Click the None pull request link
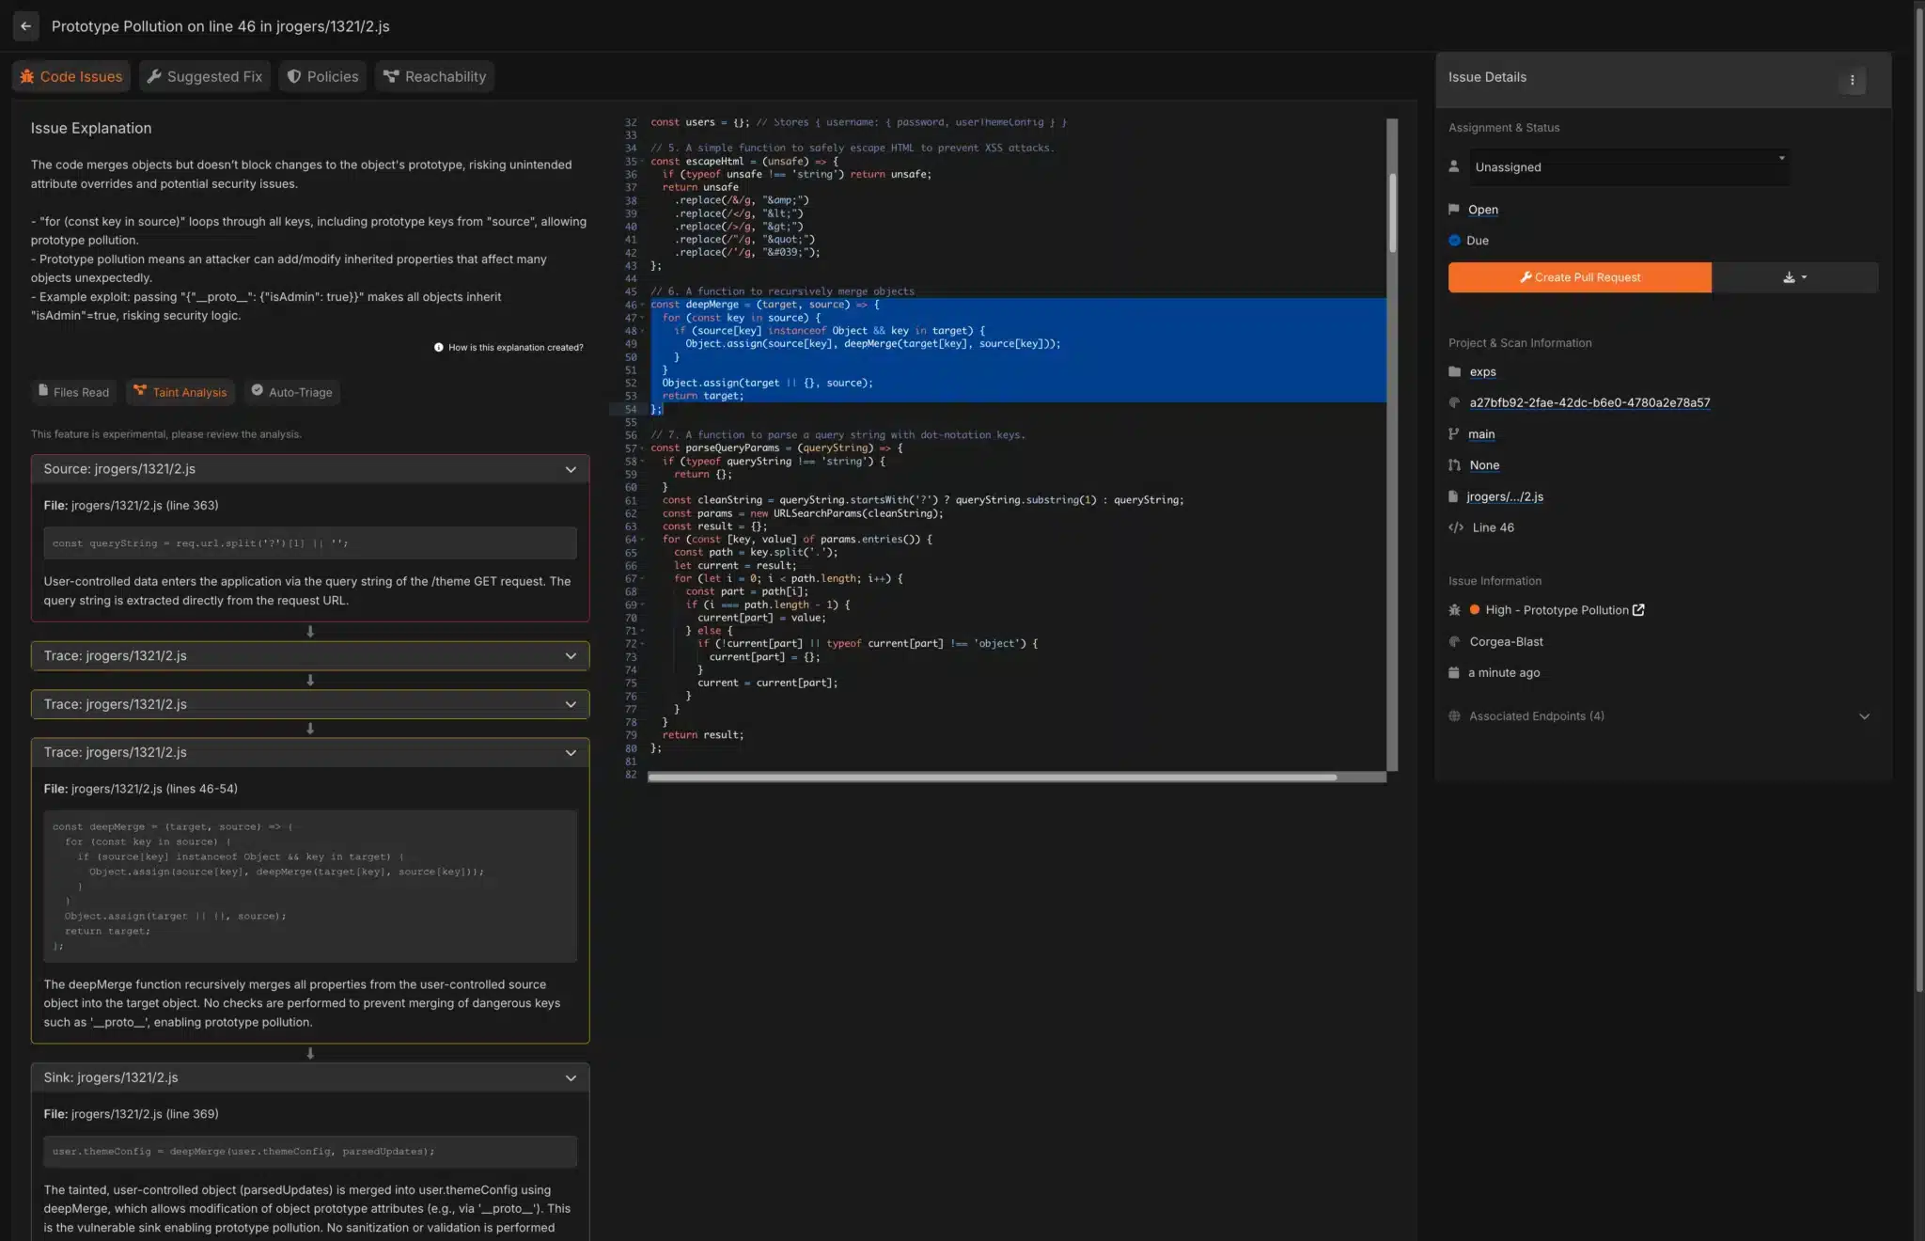Viewport: 1925px width, 1241px height. click(1484, 465)
